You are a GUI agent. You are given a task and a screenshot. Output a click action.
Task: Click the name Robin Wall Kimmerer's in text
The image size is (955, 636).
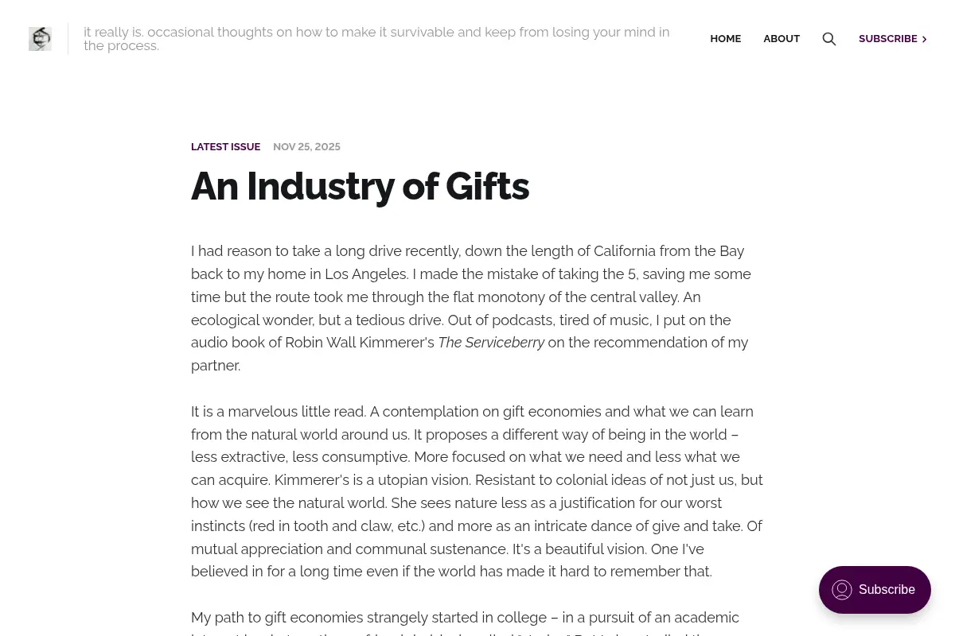(360, 343)
